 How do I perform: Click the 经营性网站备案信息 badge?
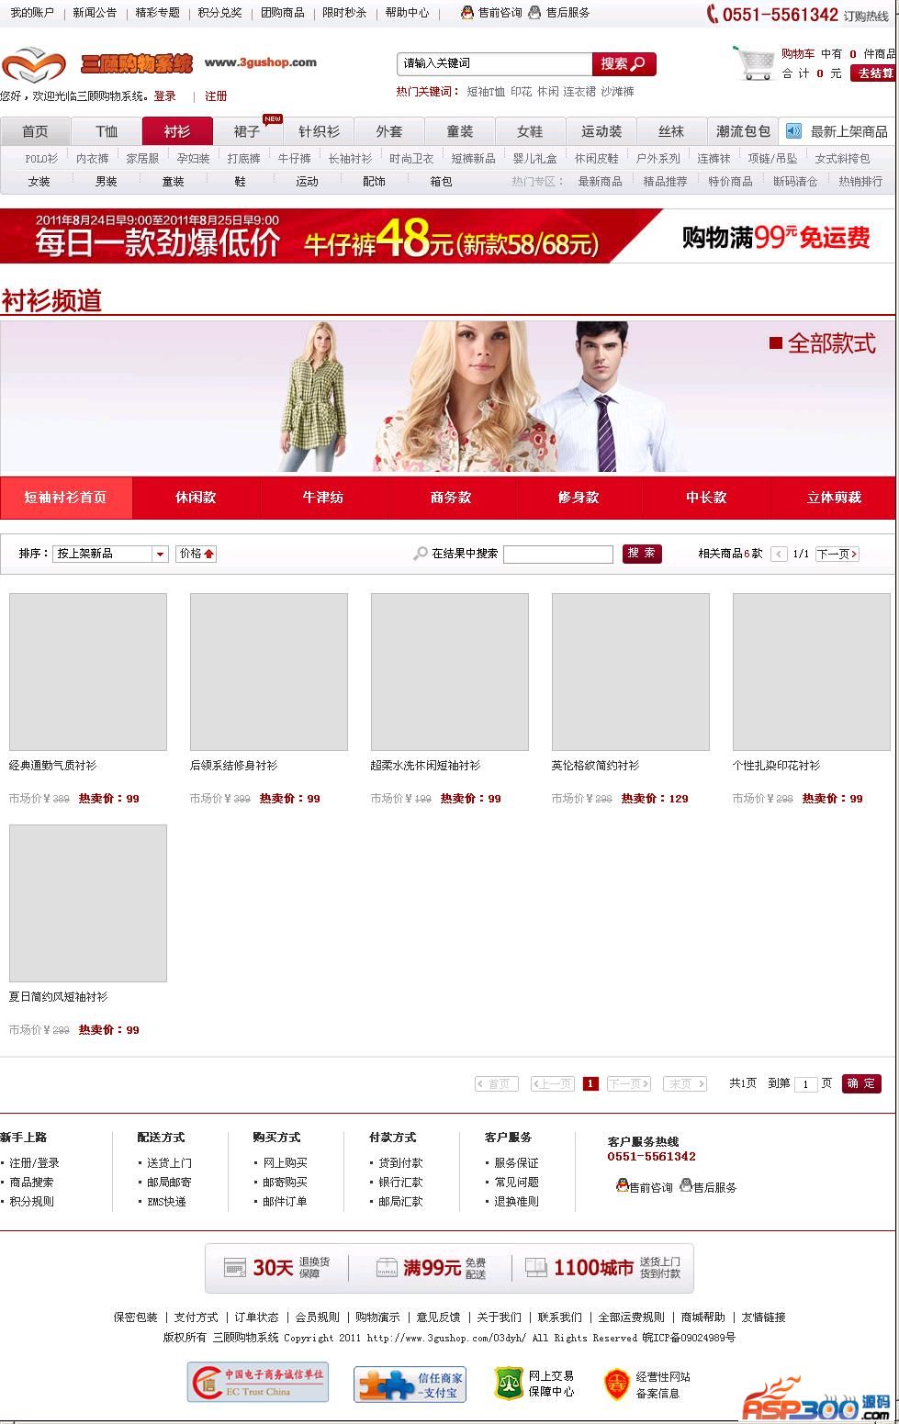(646, 1385)
